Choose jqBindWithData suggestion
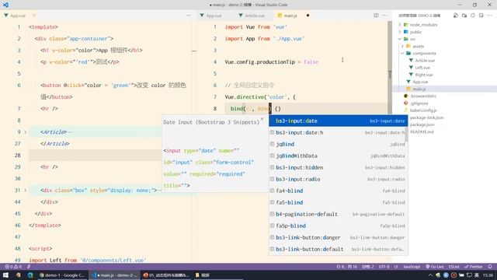Image resolution: width=497 pixels, height=280 pixels. pyautogui.click(x=339, y=156)
